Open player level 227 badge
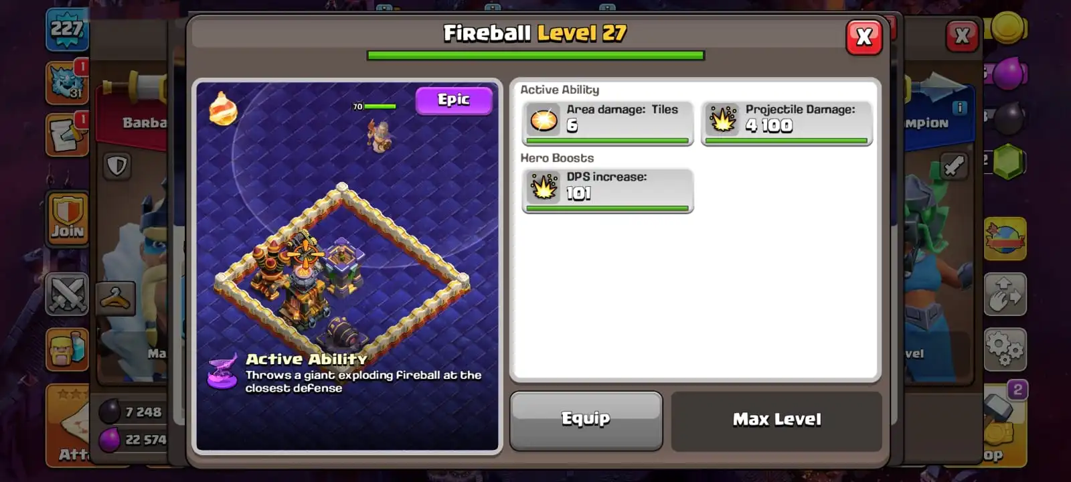Viewport: 1071px width, 482px height. coord(67,30)
